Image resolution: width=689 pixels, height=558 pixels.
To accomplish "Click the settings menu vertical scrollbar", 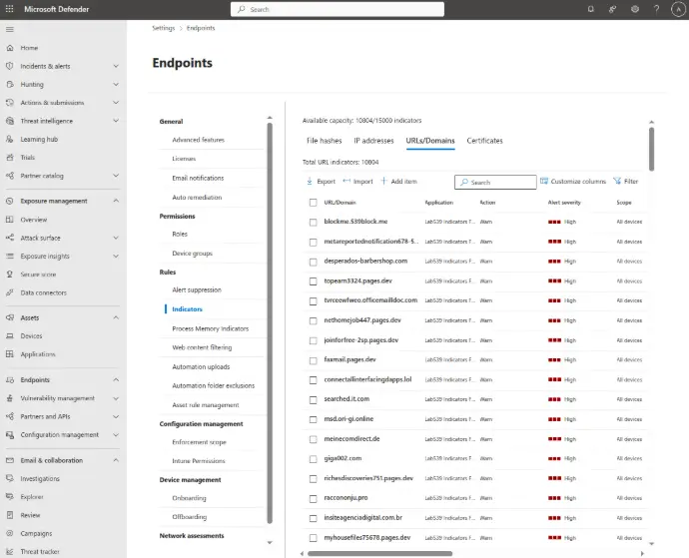I will (x=270, y=323).
